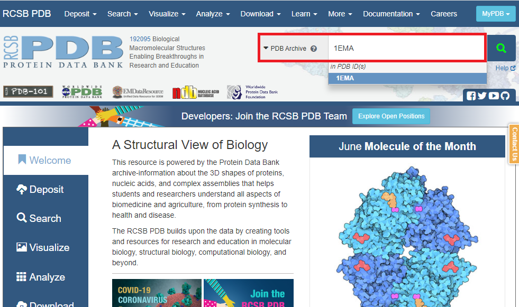Image resolution: width=519 pixels, height=307 pixels.
Task: Click the EMDataResource logo
Action: [x=138, y=92]
